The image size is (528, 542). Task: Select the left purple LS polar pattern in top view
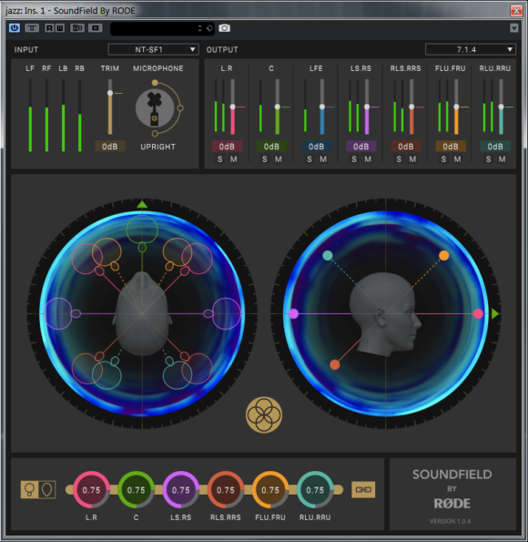[58, 313]
